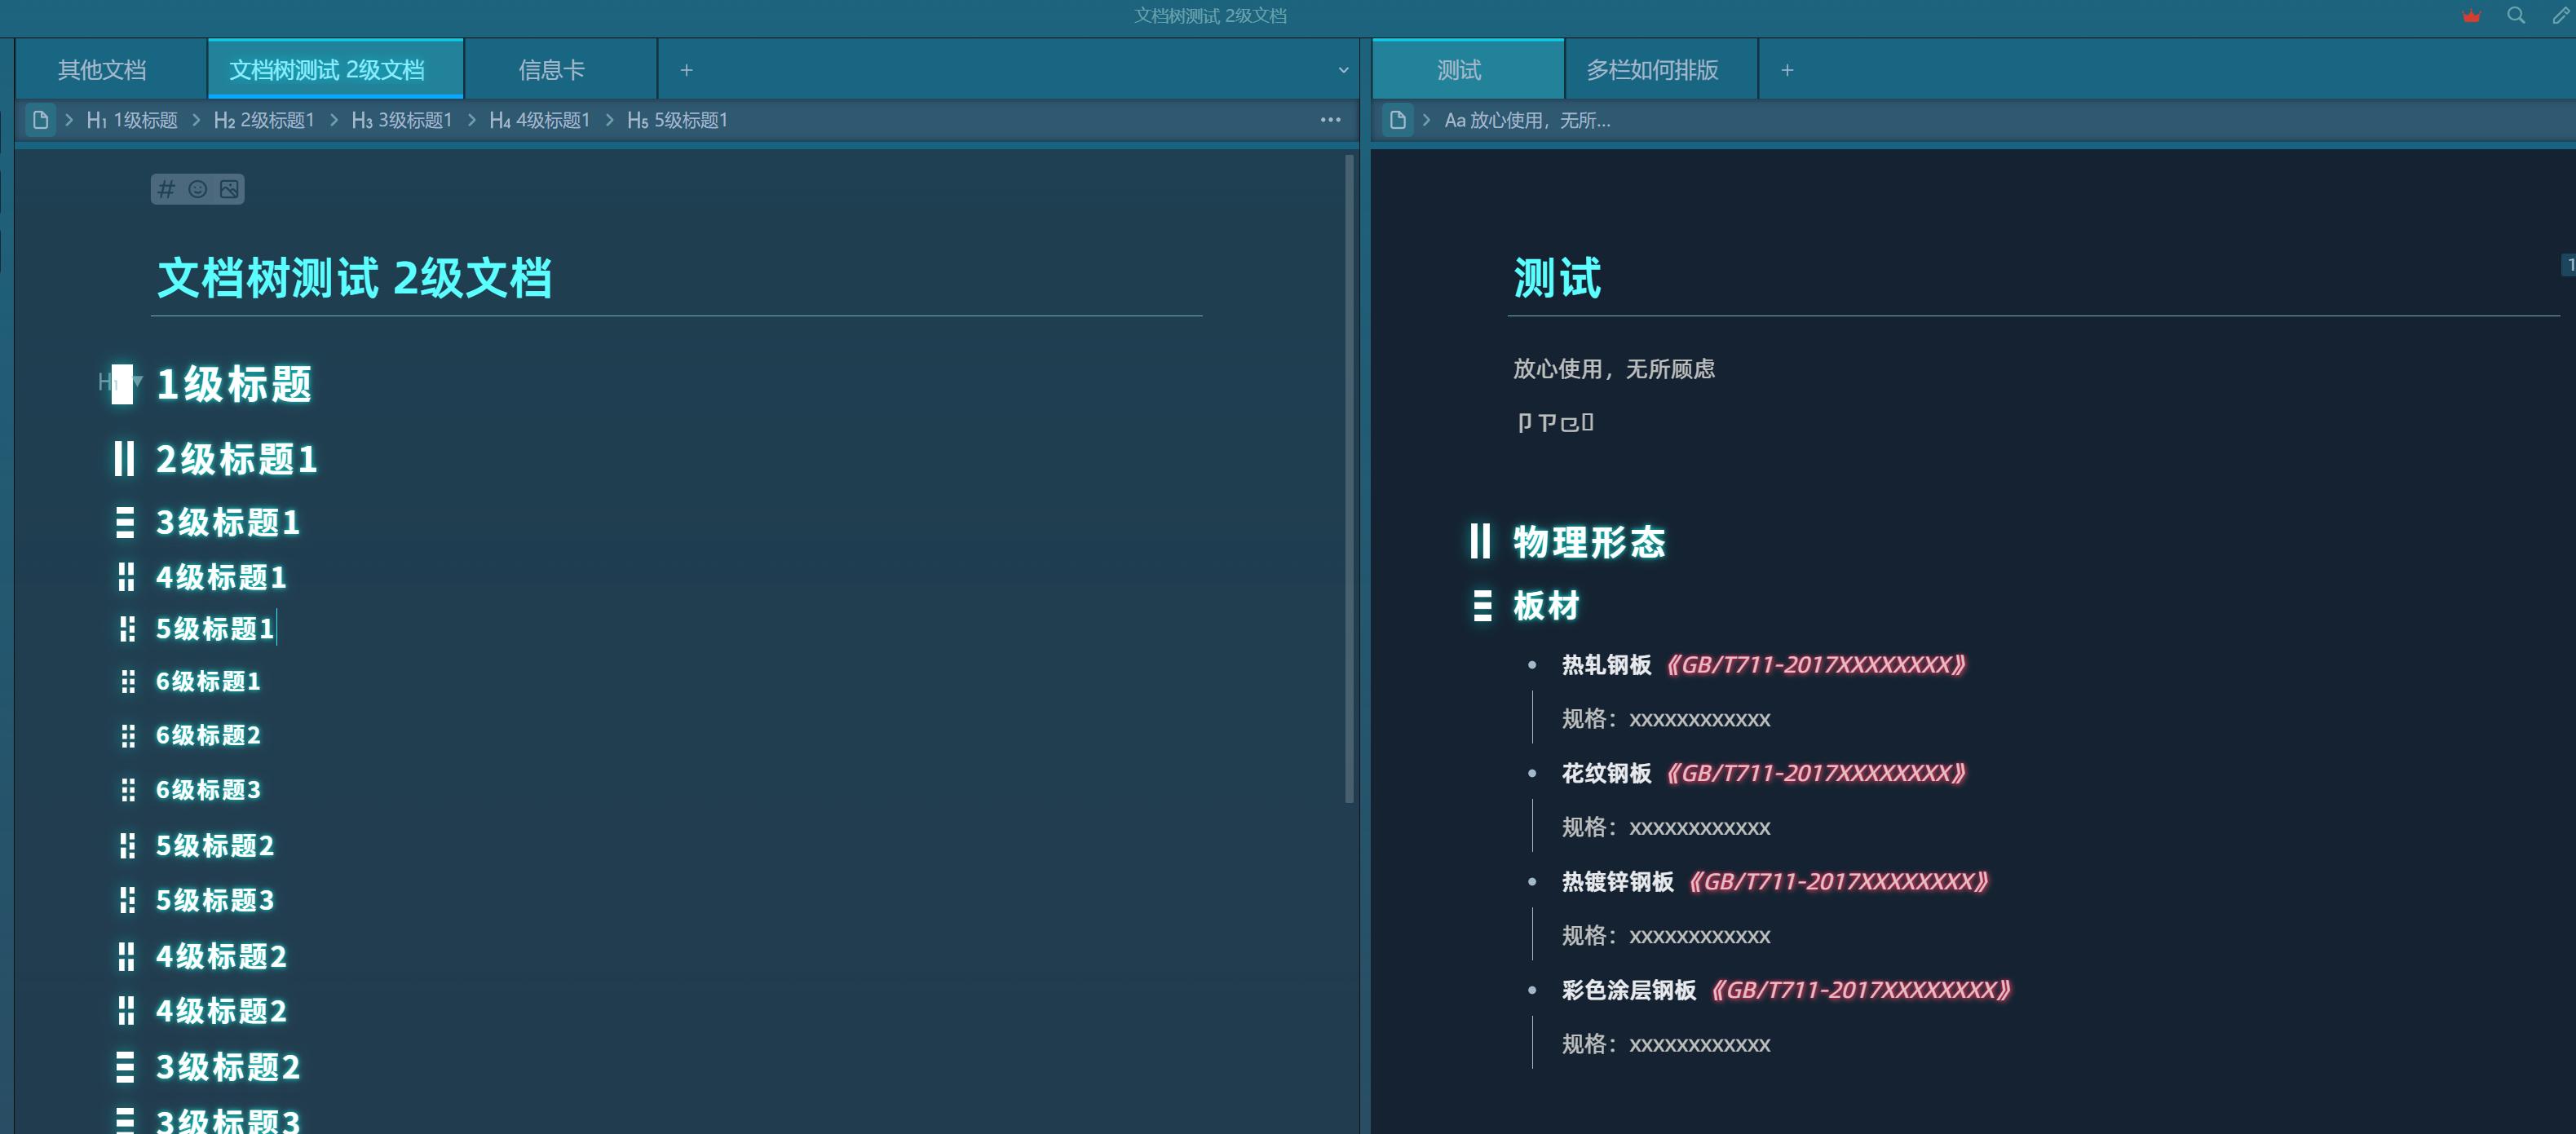Image resolution: width=2576 pixels, height=1134 pixels.
Task: Open emoji picker smiley icon
Action: click(x=198, y=189)
